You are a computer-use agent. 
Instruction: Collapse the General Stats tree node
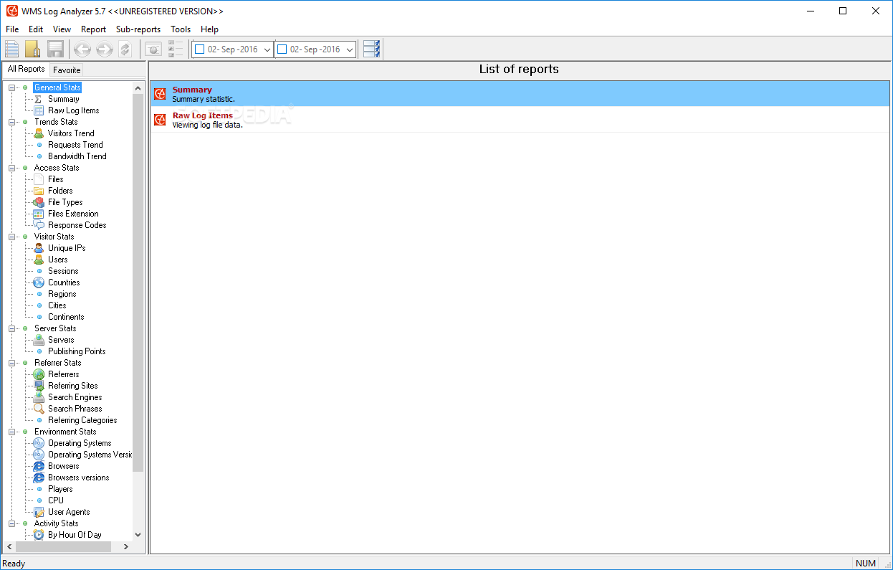[12, 87]
